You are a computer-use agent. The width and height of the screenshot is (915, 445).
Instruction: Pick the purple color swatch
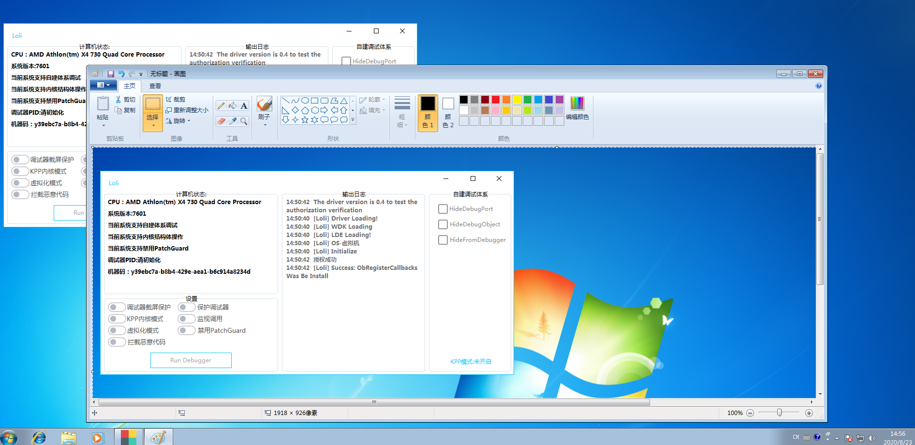560,100
